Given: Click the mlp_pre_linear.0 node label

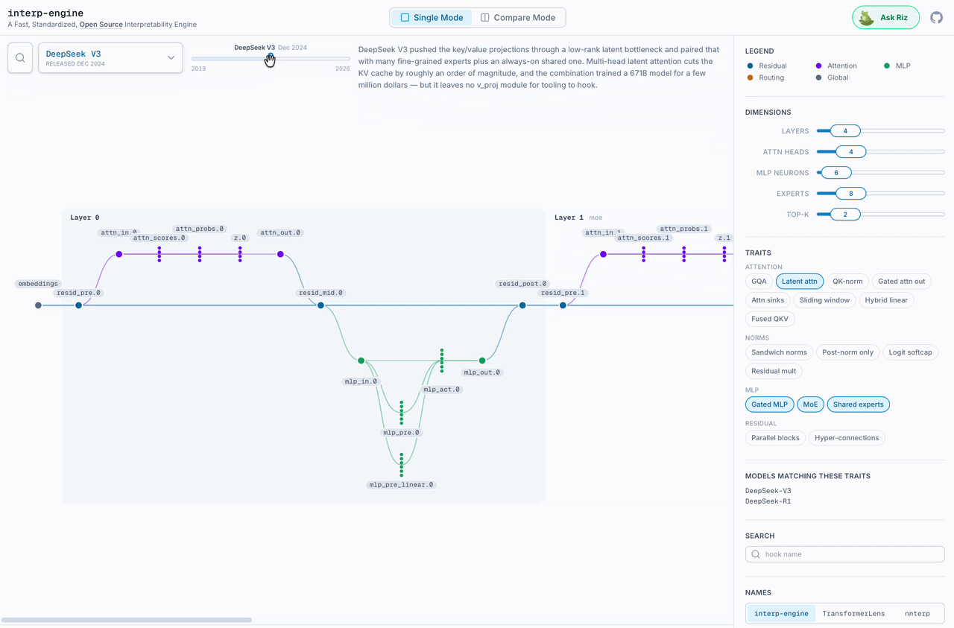Looking at the screenshot, I should pyautogui.click(x=401, y=485).
